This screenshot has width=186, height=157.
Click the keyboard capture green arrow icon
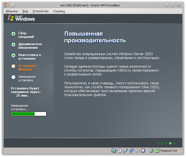(x=157, y=151)
